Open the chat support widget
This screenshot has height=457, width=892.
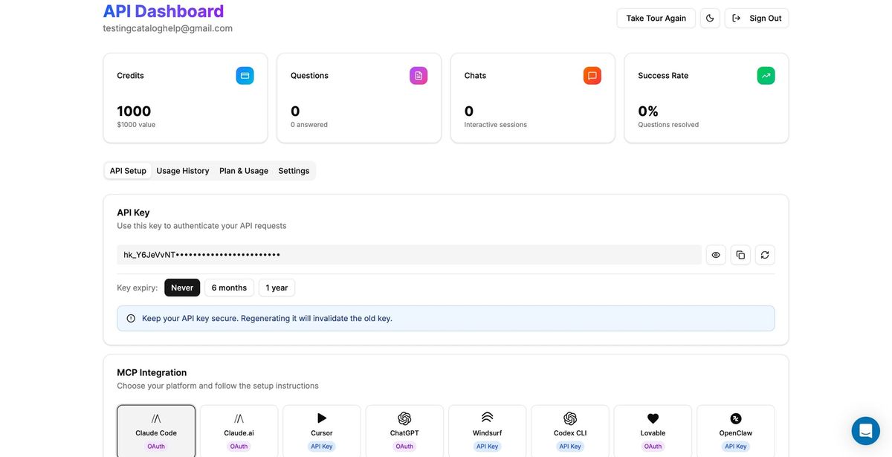[x=865, y=430]
